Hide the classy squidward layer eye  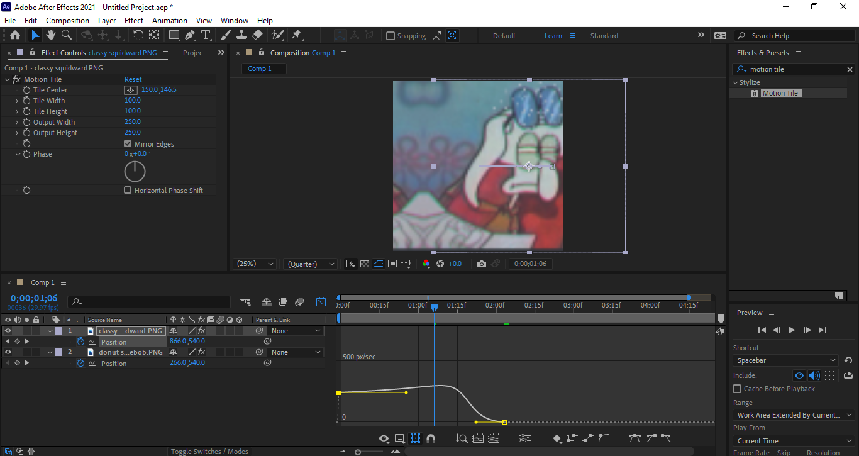(x=8, y=331)
